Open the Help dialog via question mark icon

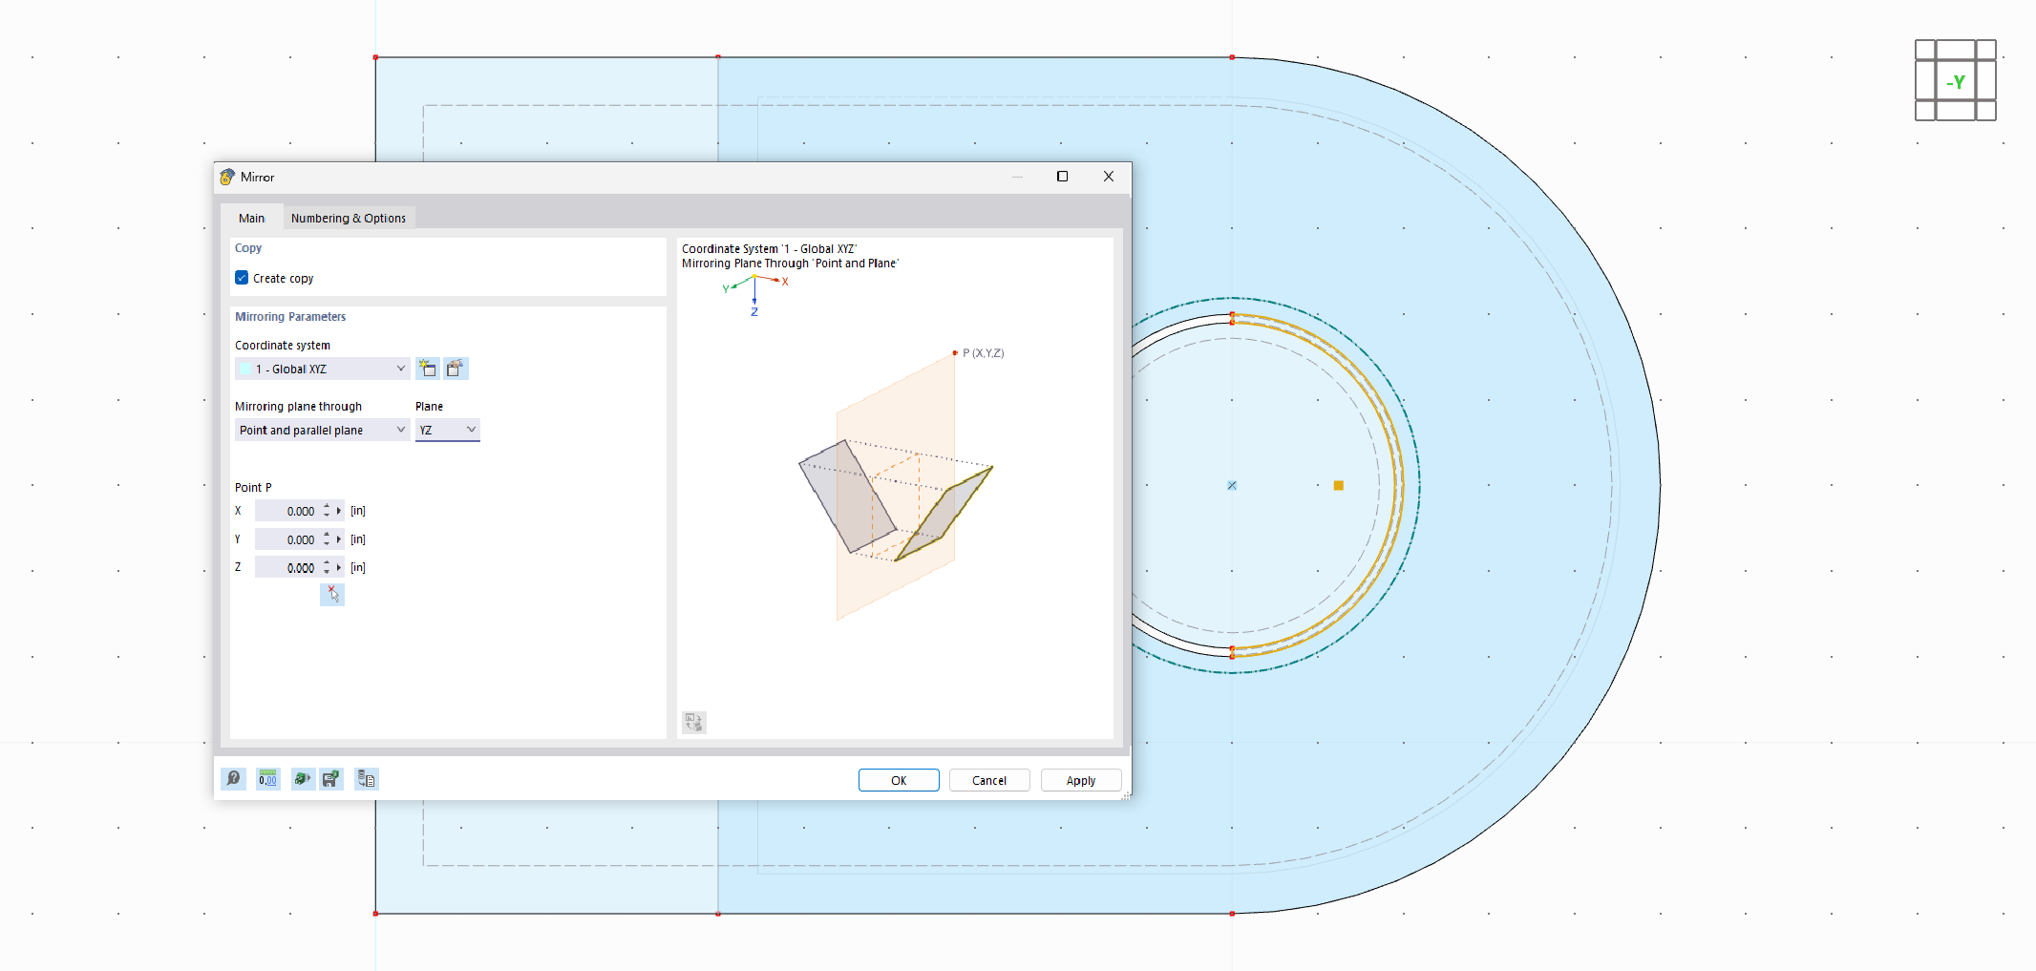click(x=233, y=779)
